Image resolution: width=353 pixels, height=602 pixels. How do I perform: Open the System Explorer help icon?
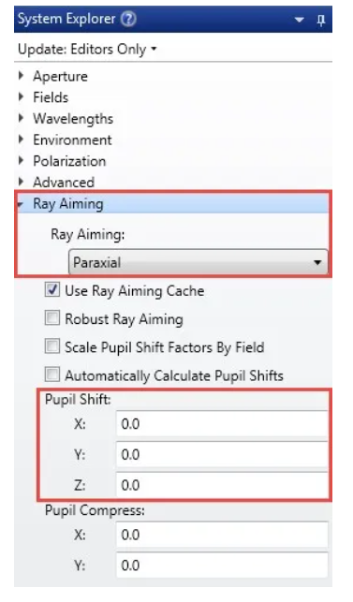128,19
